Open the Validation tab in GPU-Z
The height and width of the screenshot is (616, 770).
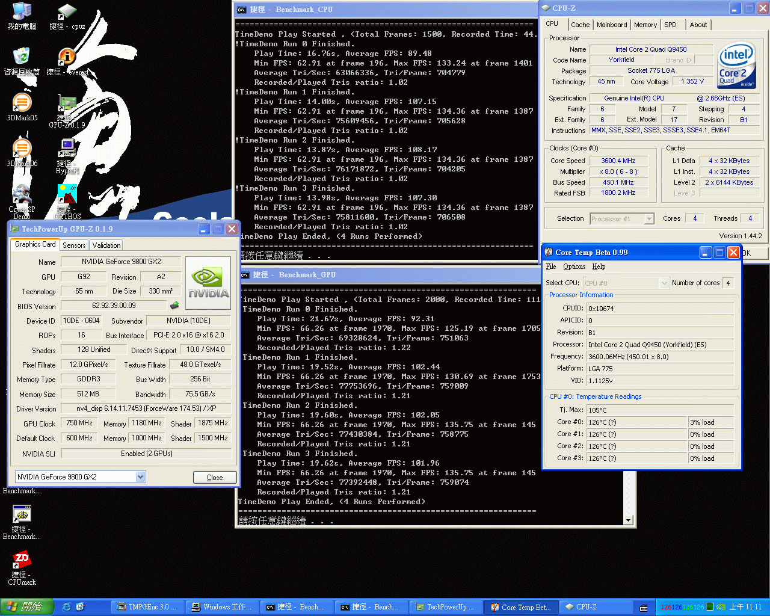tap(106, 245)
